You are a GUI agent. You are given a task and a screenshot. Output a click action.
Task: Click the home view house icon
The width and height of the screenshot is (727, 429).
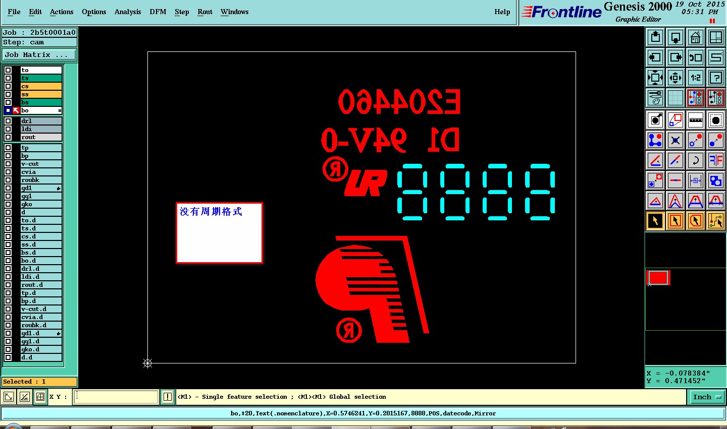click(696, 37)
